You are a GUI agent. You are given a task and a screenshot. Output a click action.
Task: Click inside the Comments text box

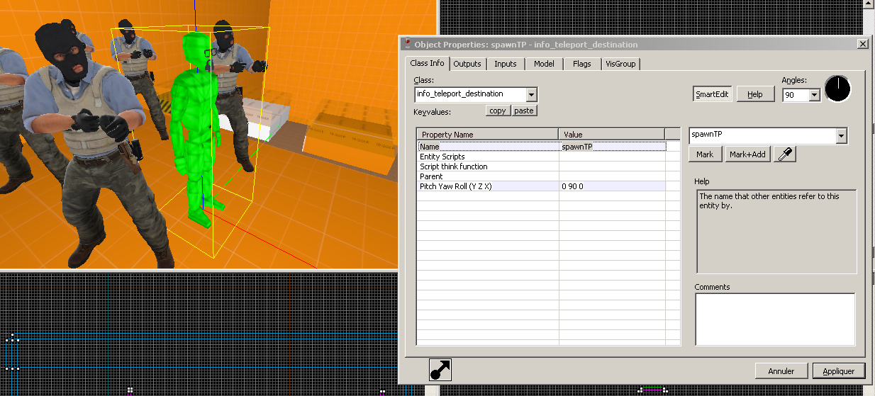775,319
